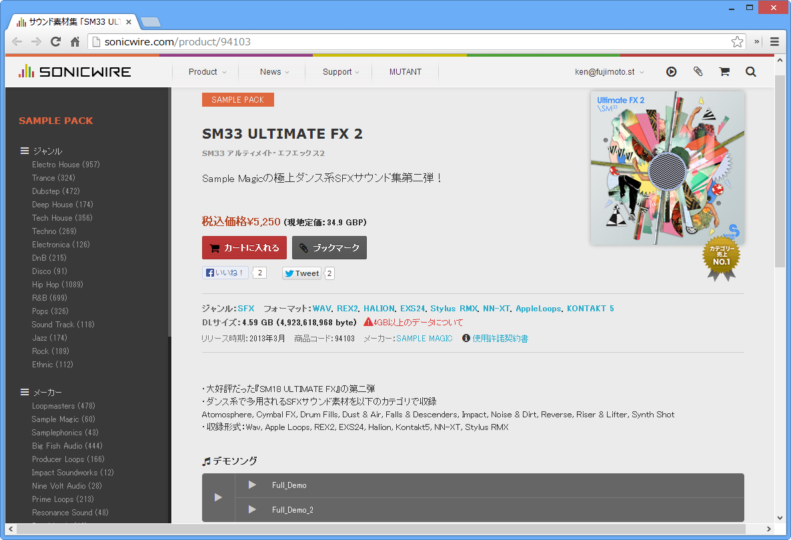This screenshot has height=540, width=791.
Task: Select Techno (269) genre
Action: (x=54, y=231)
